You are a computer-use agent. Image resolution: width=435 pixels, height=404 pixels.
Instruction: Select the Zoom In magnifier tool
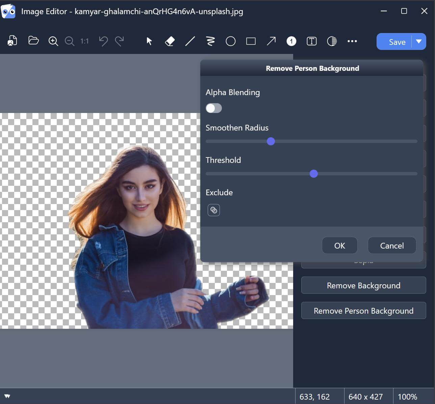click(53, 41)
